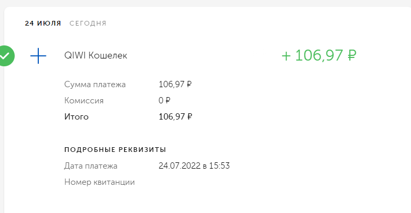Screen dimensions: 411x213
Task: Click the ПОДРОБНЫЕ РЕКВИЗИТЫ section header
Action: click(115, 150)
